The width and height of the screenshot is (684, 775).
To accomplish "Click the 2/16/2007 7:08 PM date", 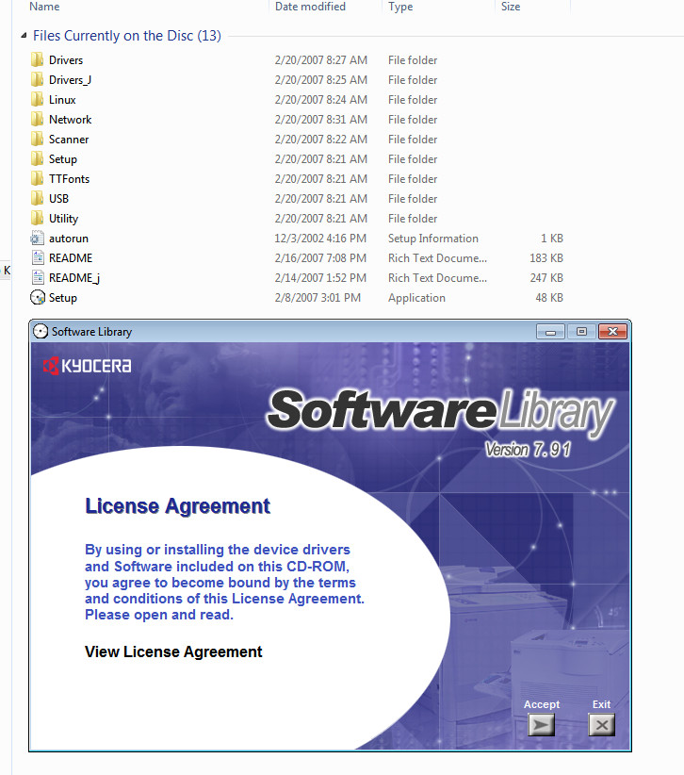I will coord(320,258).
